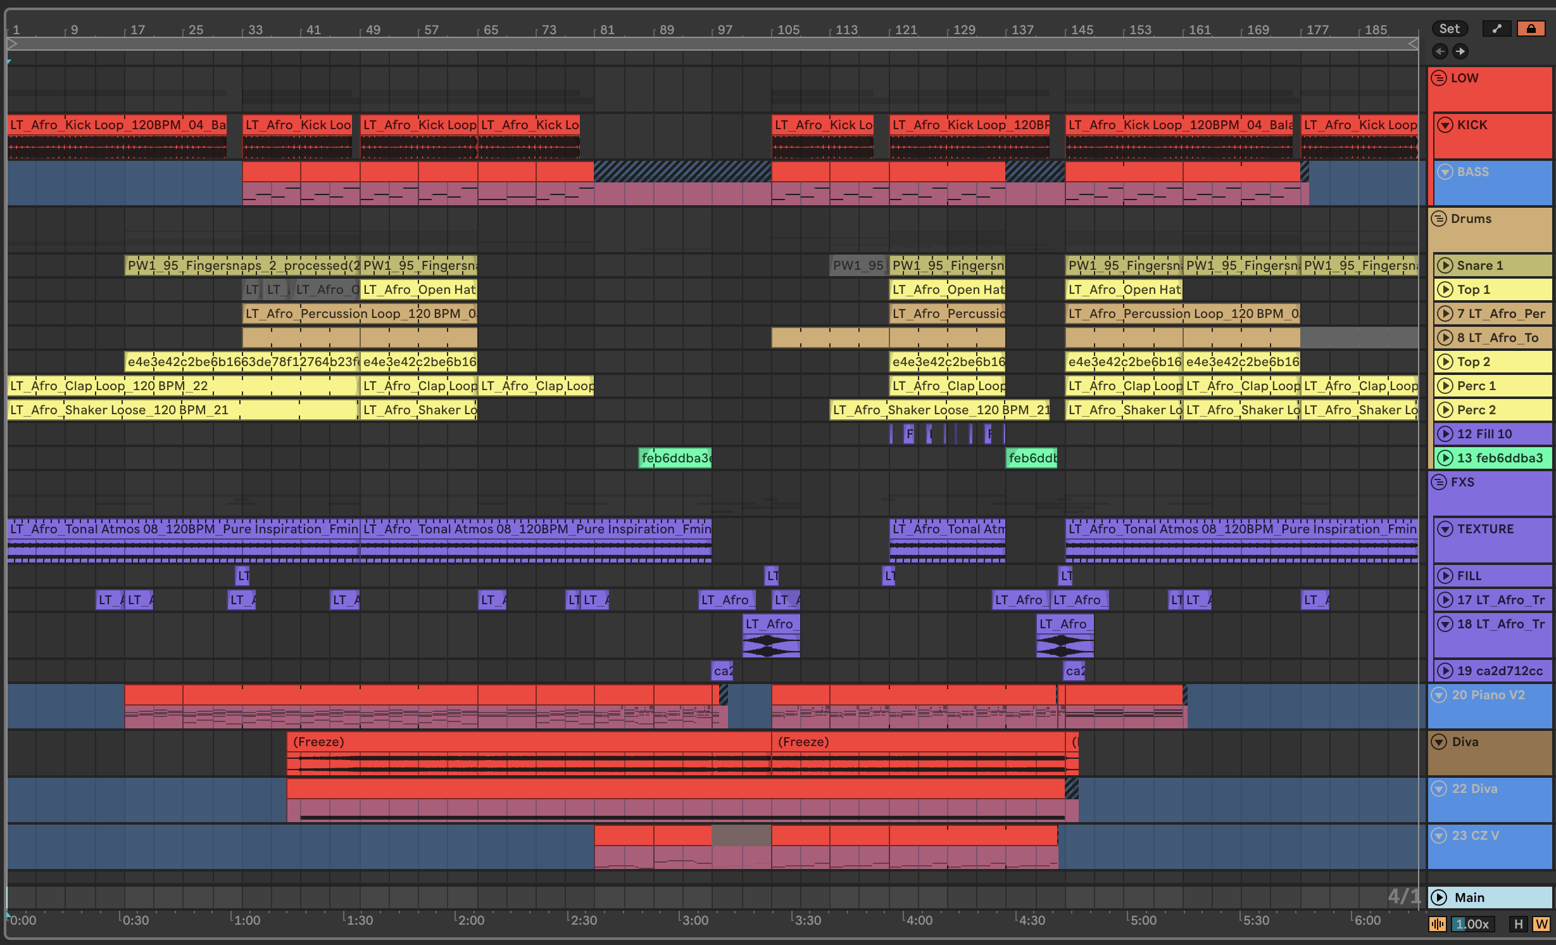The width and height of the screenshot is (1556, 945).
Task: Fold the LOW group track icon
Action: [x=1439, y=78]
